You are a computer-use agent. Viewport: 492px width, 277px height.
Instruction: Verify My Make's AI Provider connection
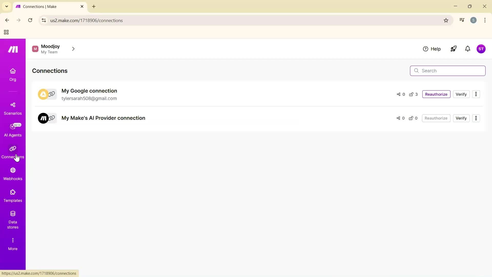pos(461,118)
